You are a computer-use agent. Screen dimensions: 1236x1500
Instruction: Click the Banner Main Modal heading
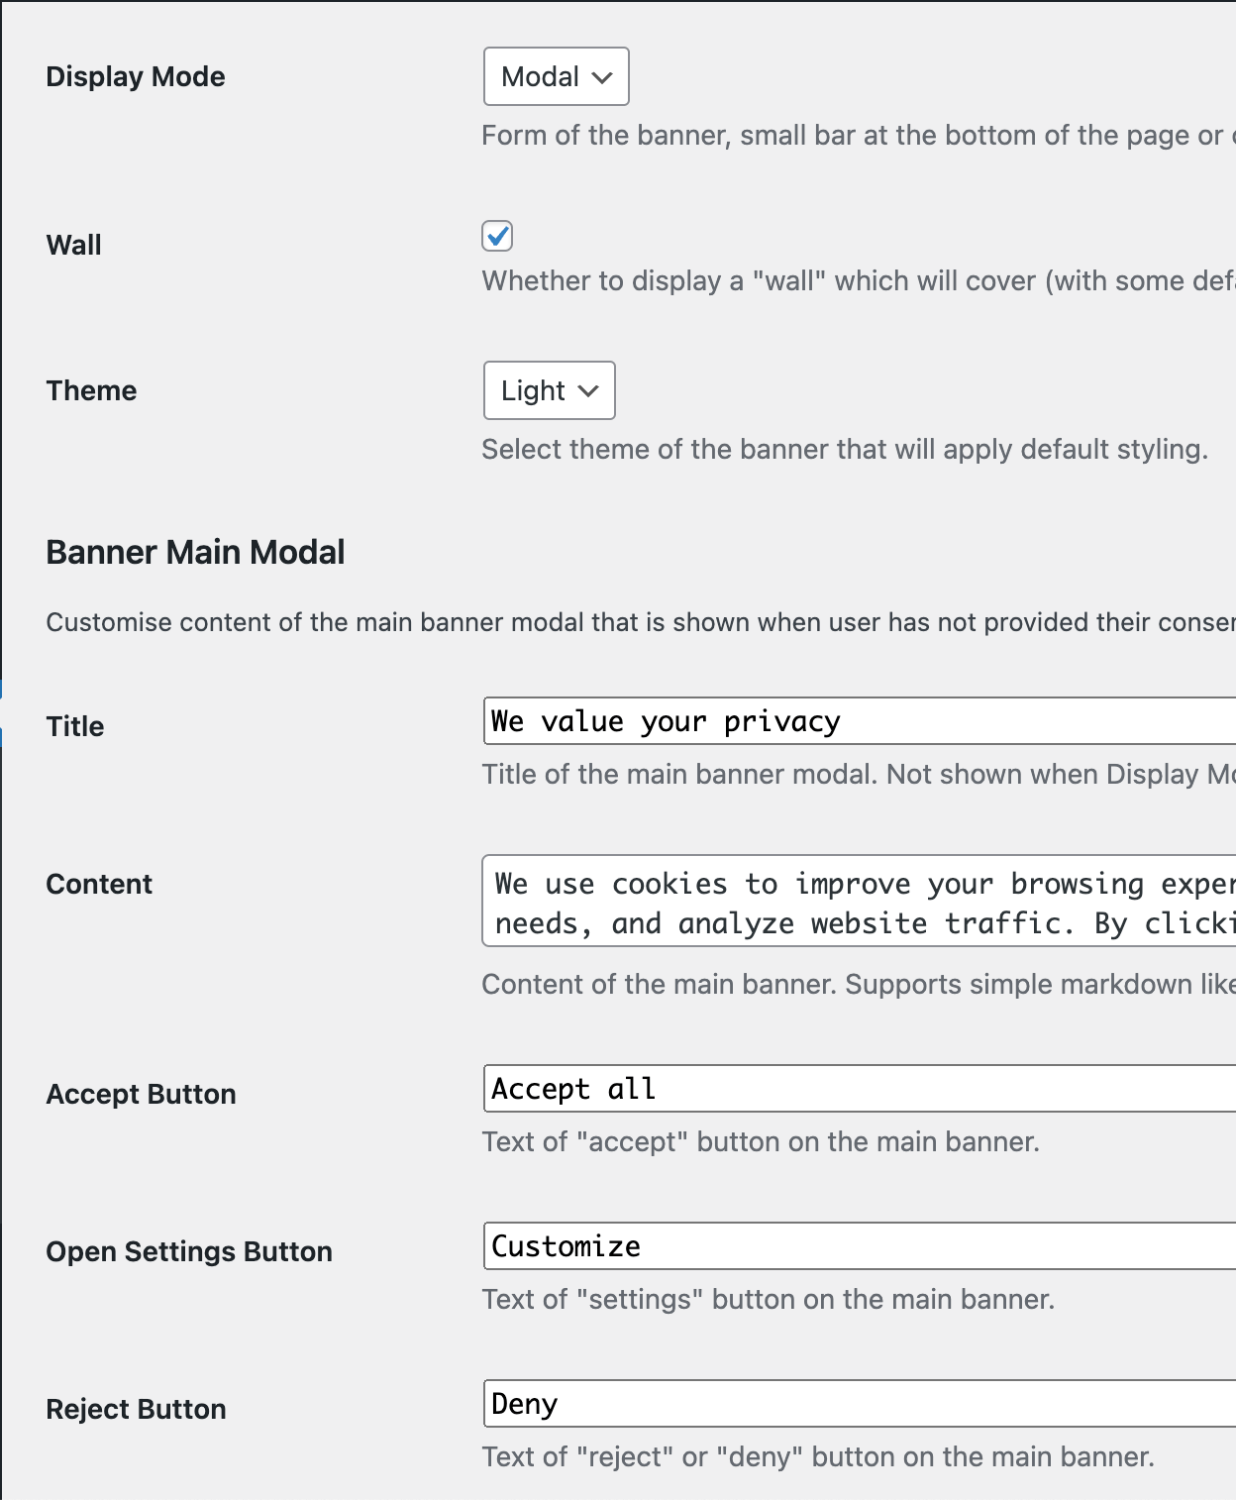coord(195,552)
